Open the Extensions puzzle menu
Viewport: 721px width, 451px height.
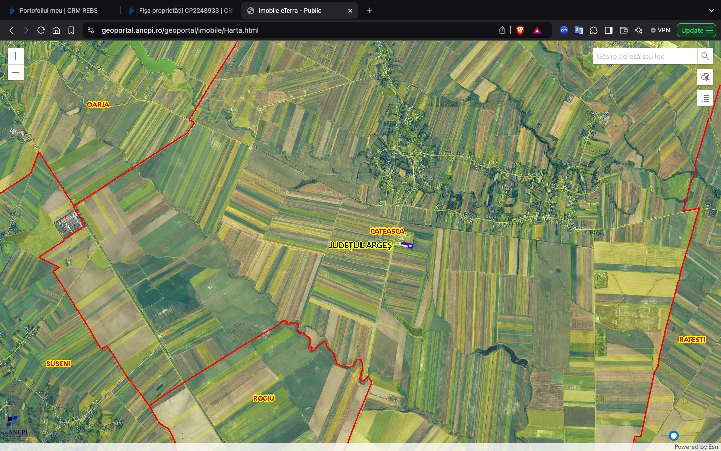click(x=593, y=30)
